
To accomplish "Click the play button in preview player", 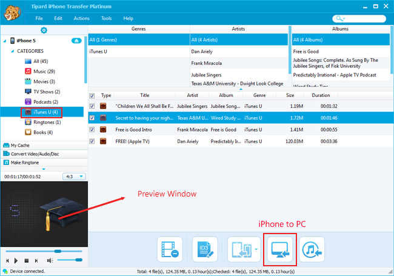I will click(16, 261).
